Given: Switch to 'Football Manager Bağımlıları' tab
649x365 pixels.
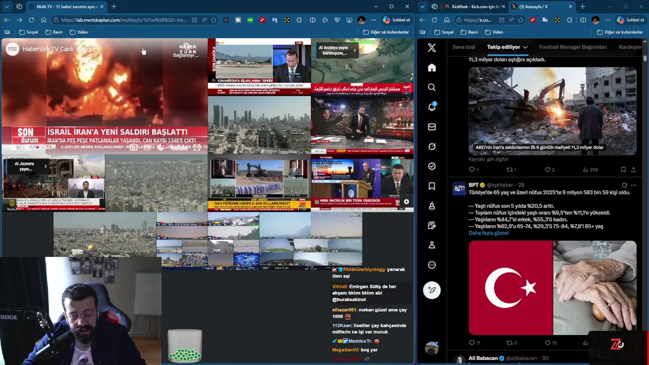Looking at the screenshot, I should coord(573,47).
